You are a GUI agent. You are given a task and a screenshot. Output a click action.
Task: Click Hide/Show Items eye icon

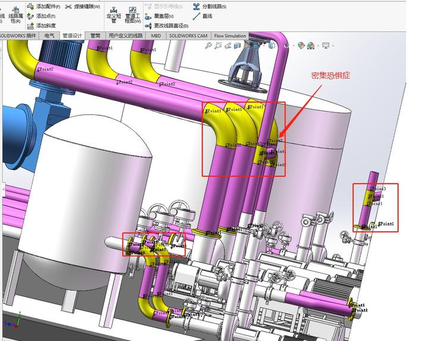tap(286, 46)
